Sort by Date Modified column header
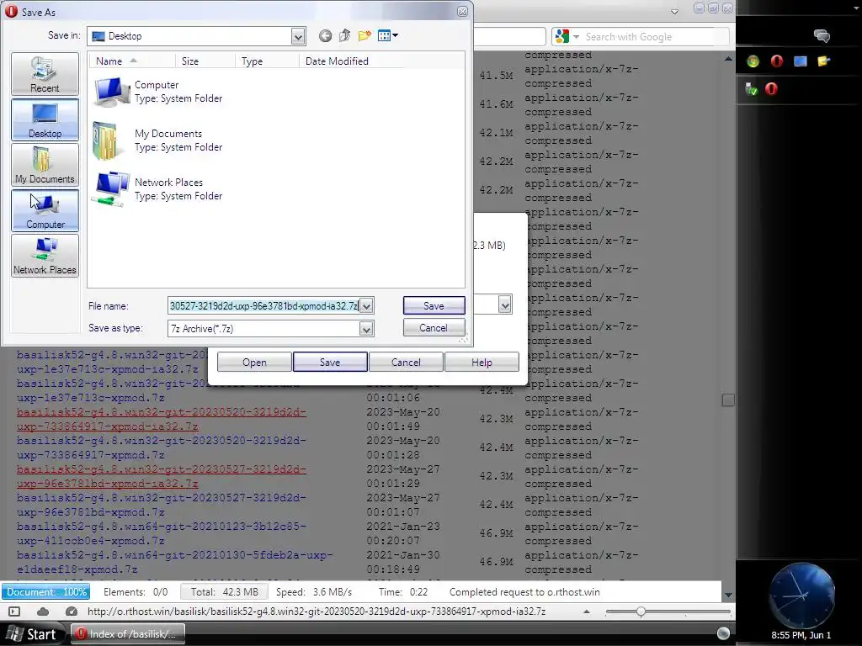 pyautogui.click(x=352, y=61)
